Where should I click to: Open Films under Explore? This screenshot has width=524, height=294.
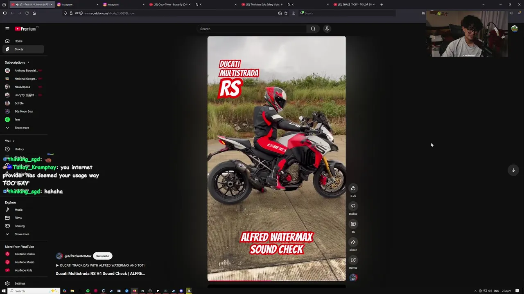point(23,218)
